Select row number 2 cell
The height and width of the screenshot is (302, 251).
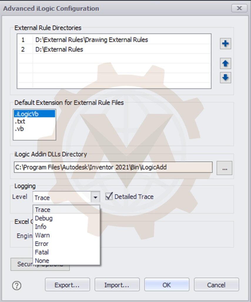pos(25,49)
